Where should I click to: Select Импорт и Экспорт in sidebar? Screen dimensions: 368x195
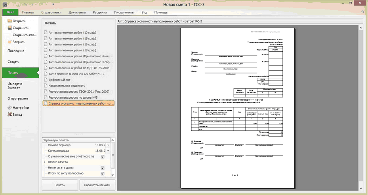15,86
